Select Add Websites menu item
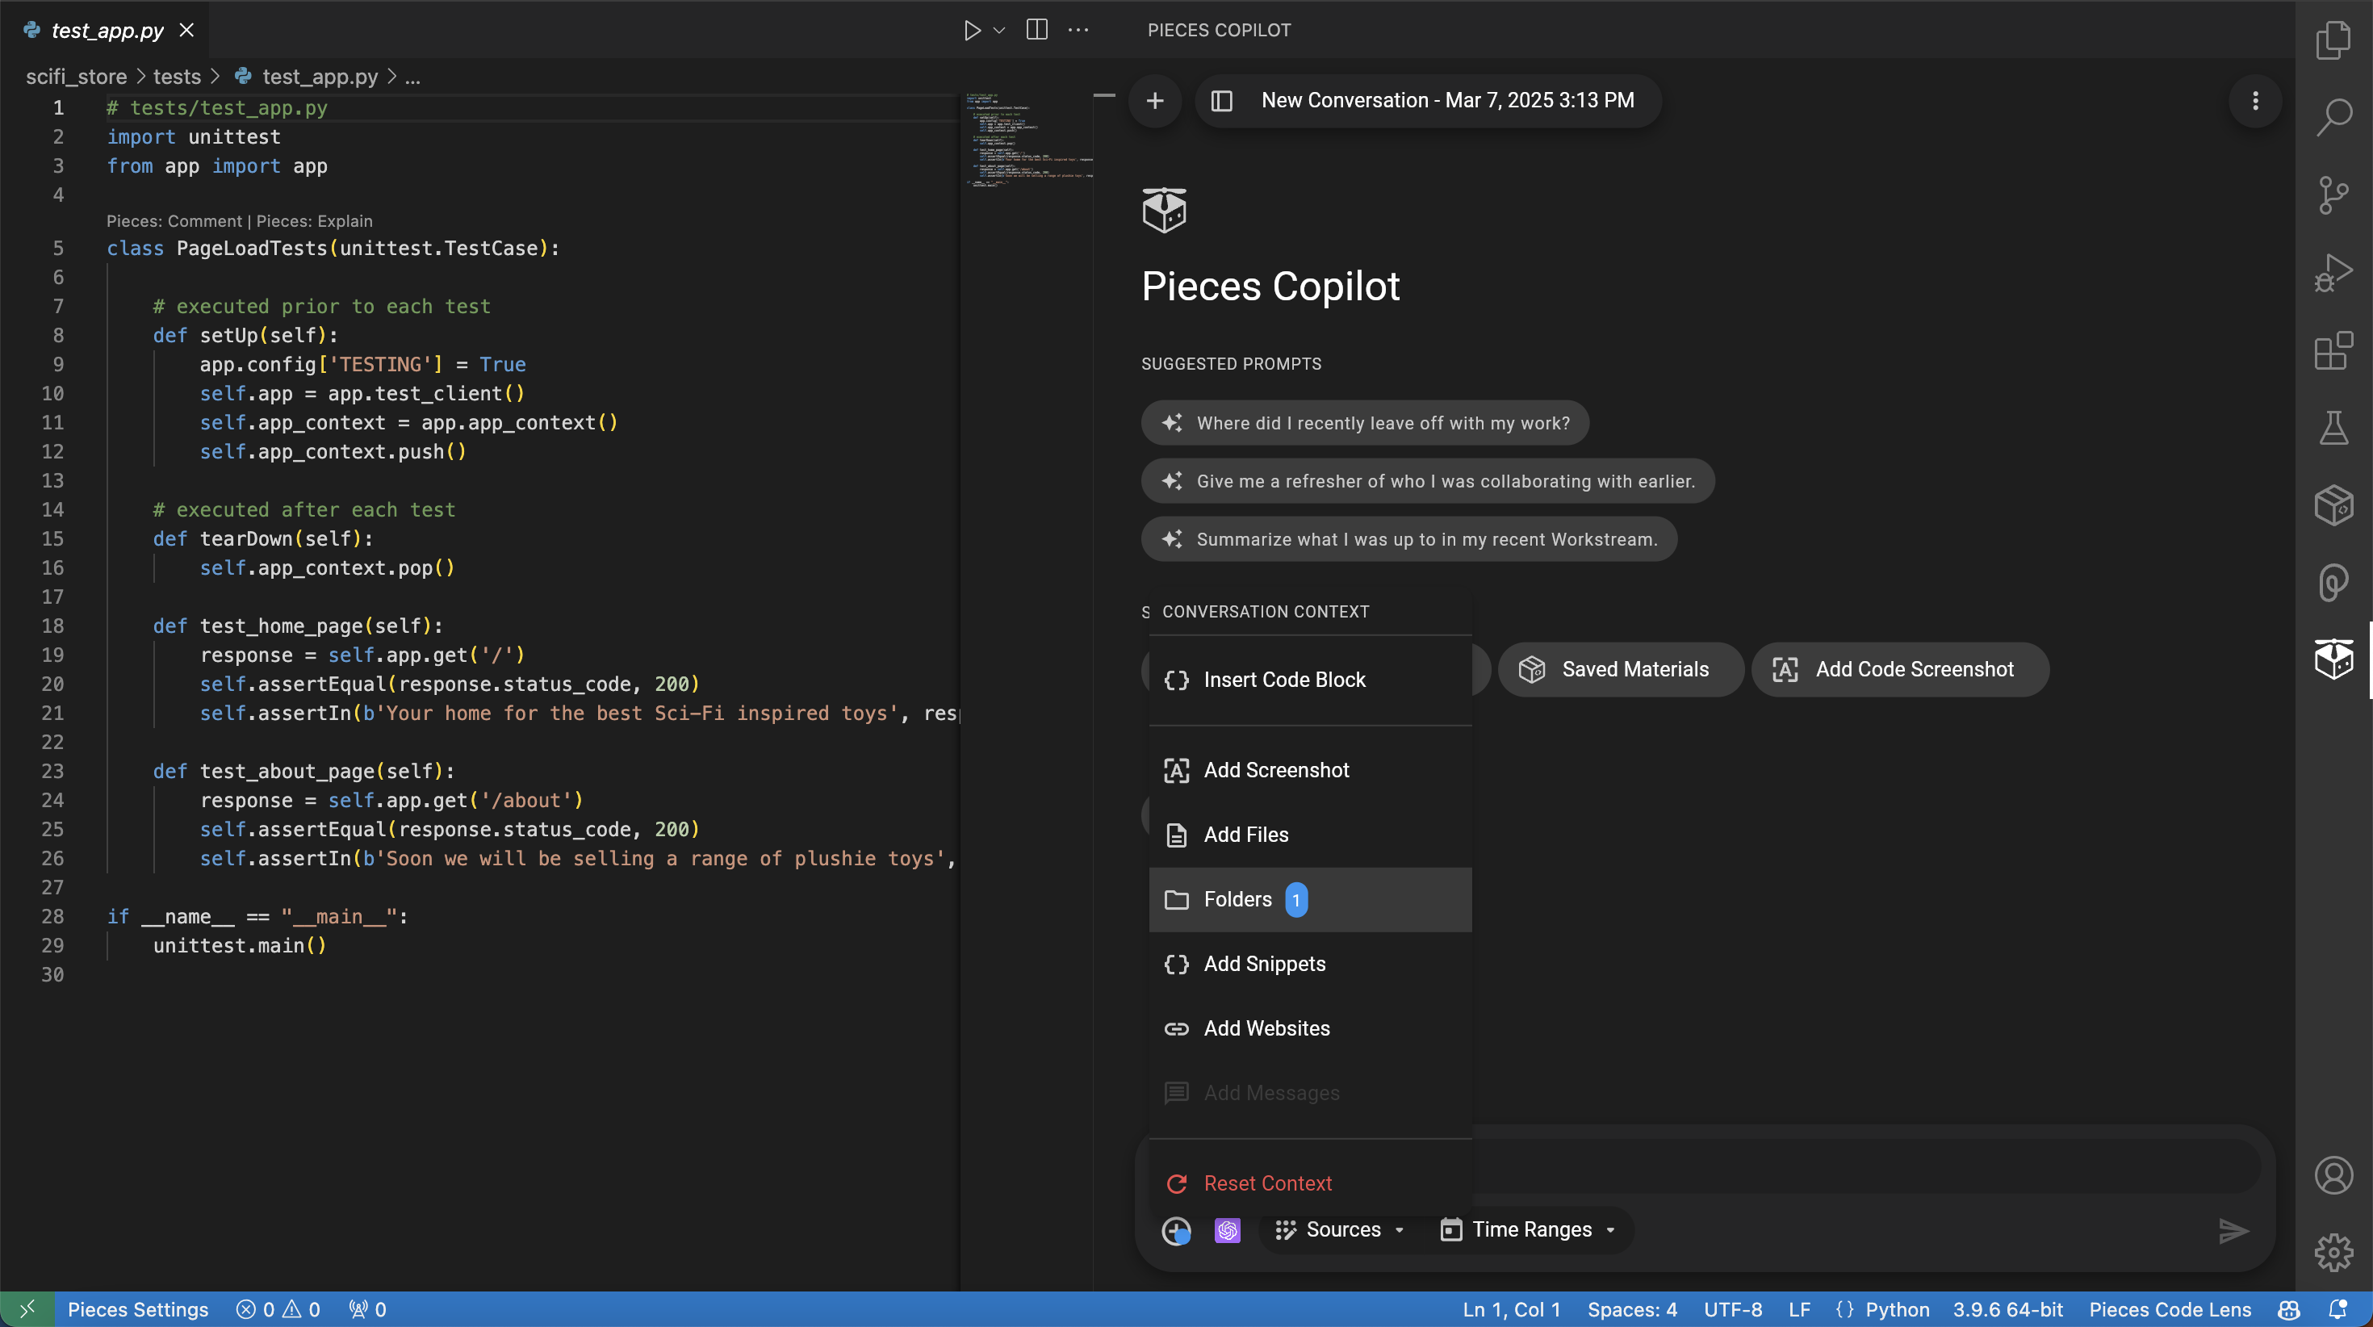2373x1327 pixels. pyautogui.click(x=1310, y=1028)
